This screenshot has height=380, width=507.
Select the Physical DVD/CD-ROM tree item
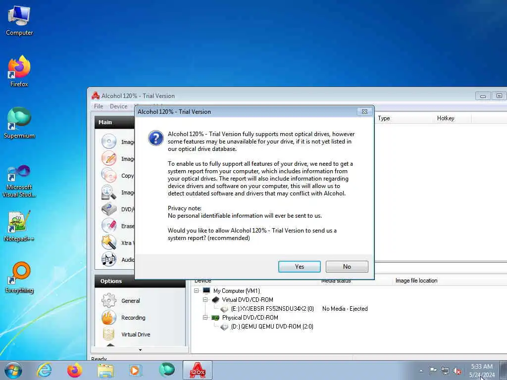click(250, 317)
